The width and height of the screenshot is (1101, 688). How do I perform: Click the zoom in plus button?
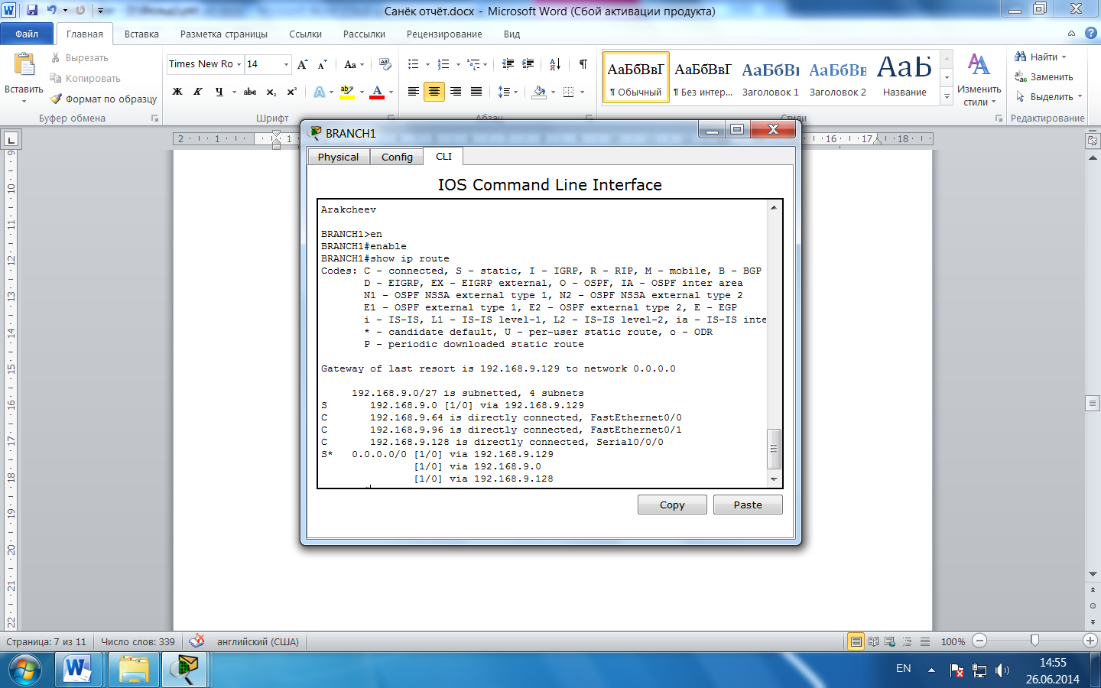1090,641
